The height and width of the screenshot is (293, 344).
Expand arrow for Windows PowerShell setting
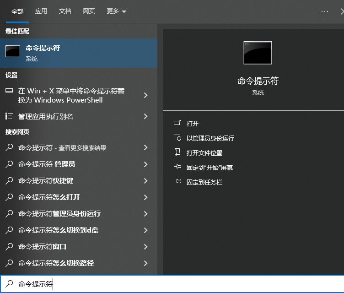145,95
